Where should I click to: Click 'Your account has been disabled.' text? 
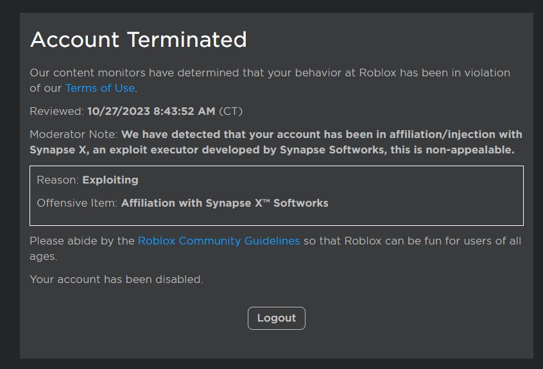tap(116, 279)
